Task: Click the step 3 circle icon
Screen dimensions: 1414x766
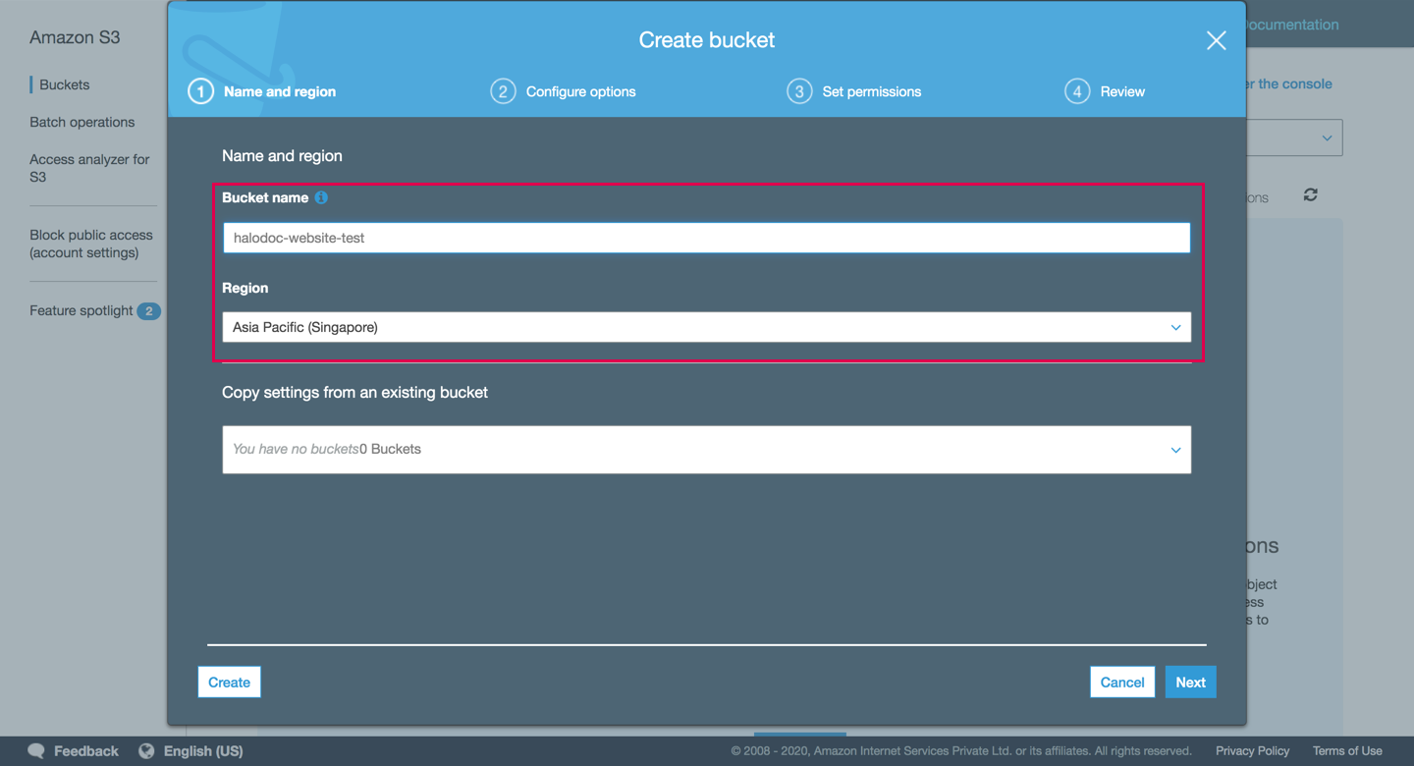Action: pos(799,91)
